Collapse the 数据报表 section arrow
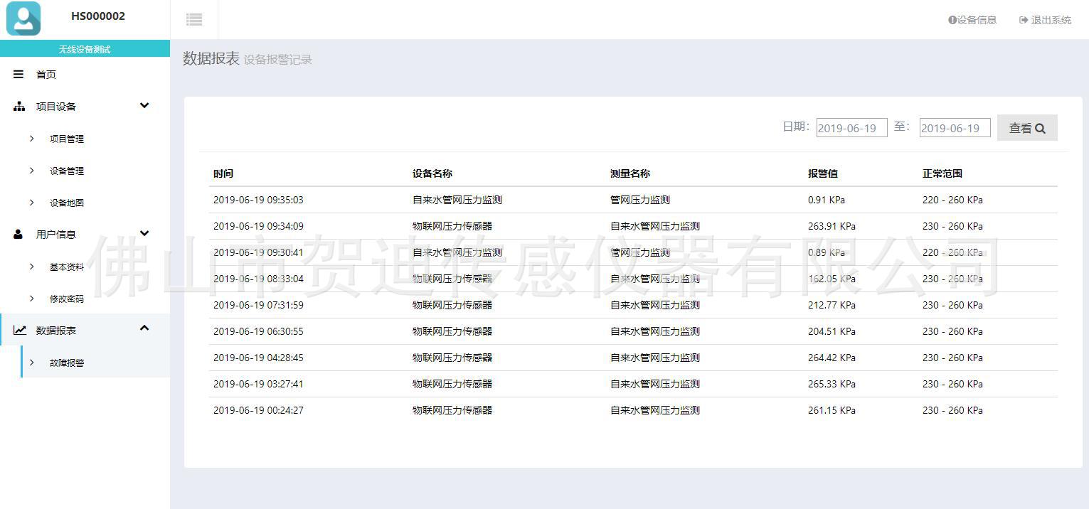 pyautogui.click(x=144, y=328)
